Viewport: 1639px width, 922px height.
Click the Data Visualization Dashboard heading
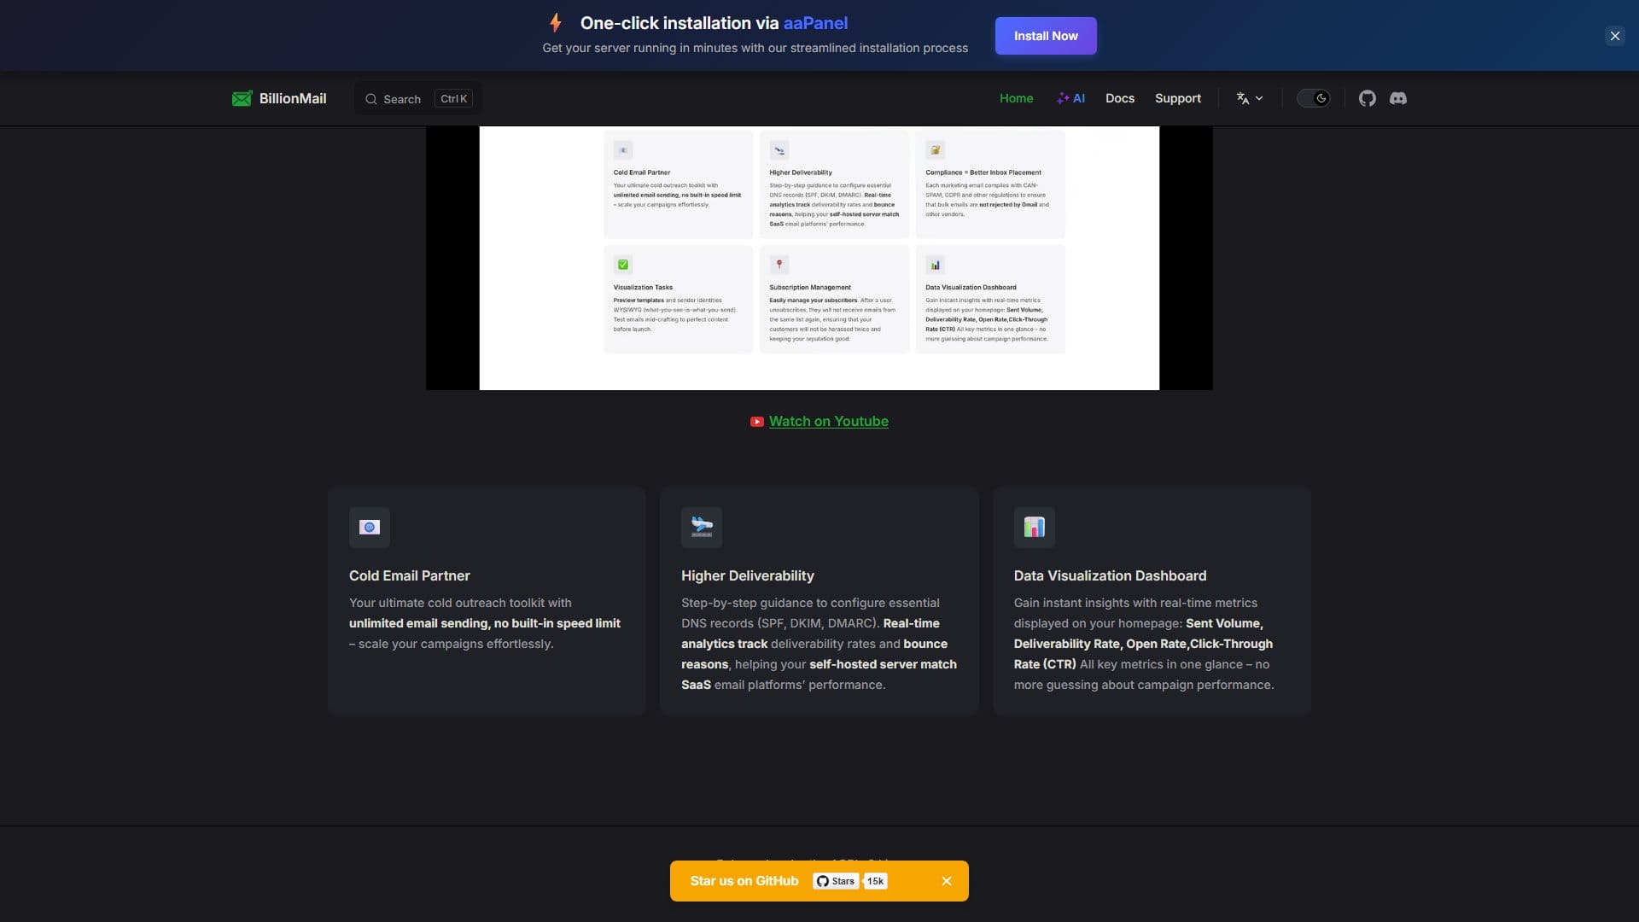coord(1110,575)
